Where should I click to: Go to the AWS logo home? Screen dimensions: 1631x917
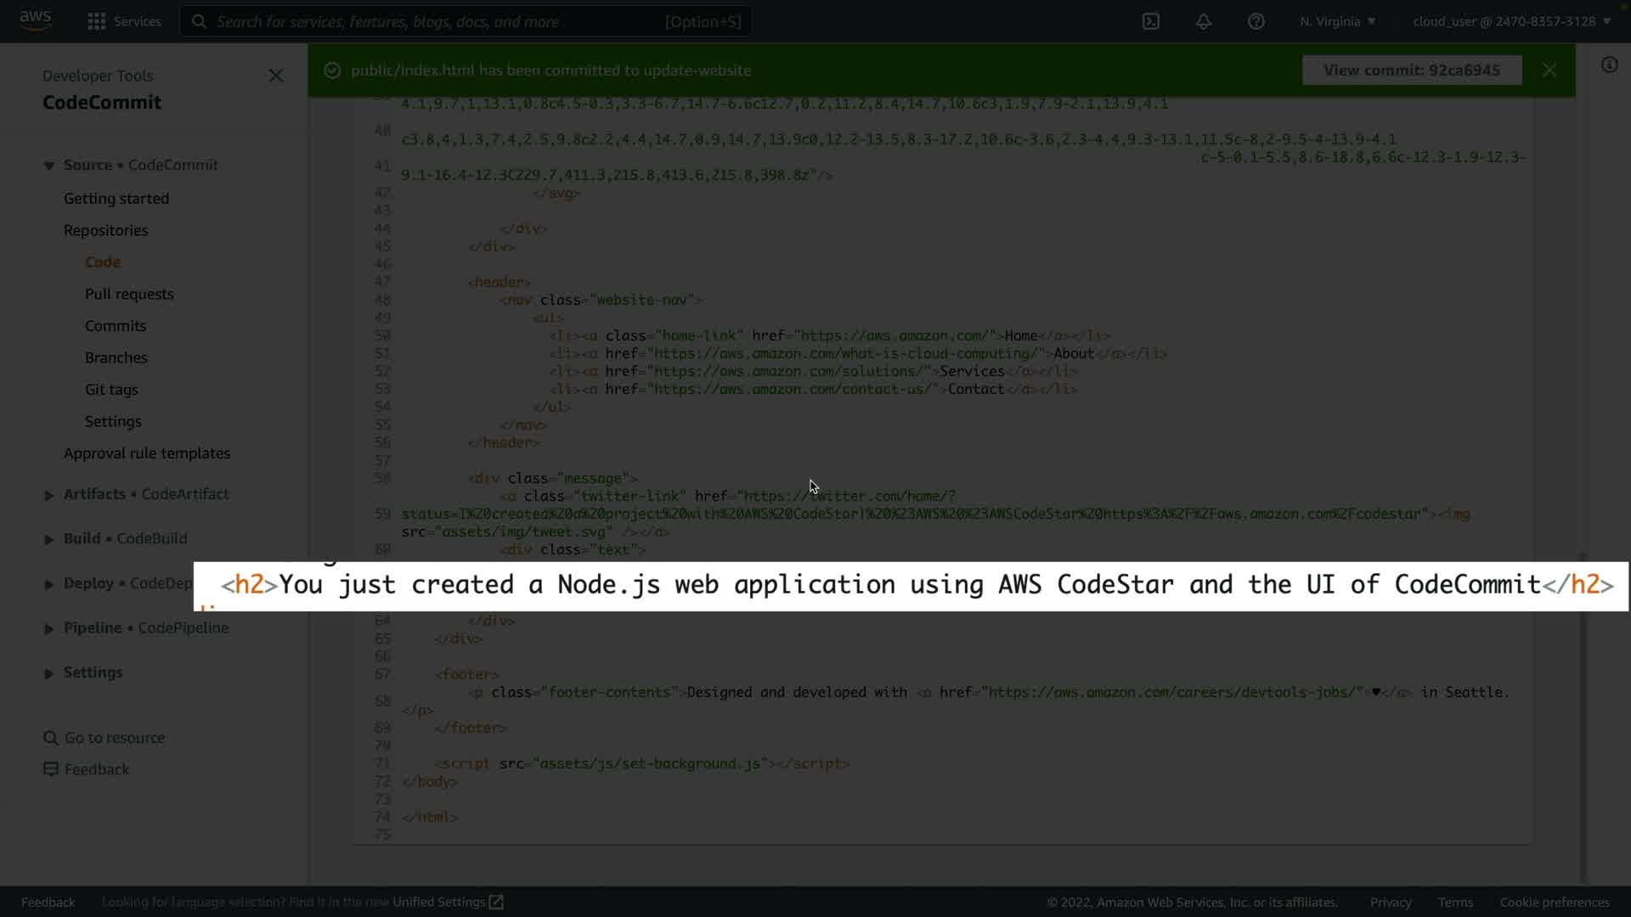tap(36, 20)
